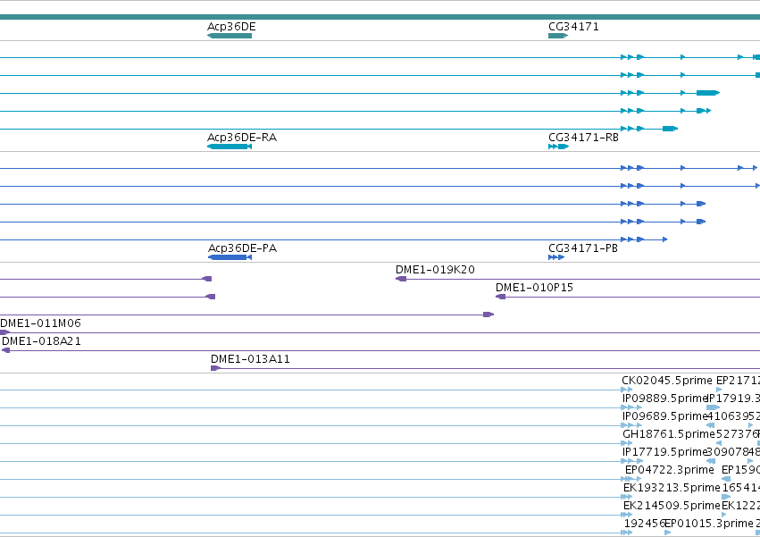Image resolution: width=760 pixels, height=537 pixels.
Task: Select the Acp36DE-RA transcript glyph
Action: 230,147
